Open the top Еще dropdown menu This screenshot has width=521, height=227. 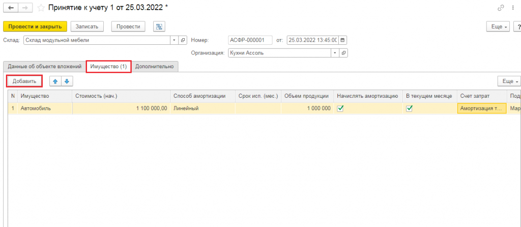click(x=498, y=26)
